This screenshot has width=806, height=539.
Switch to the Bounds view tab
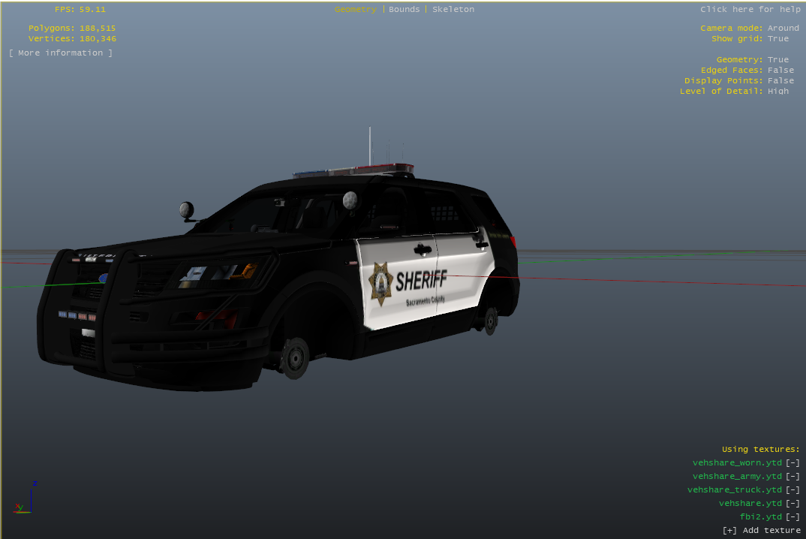click(x=404, y=9)
